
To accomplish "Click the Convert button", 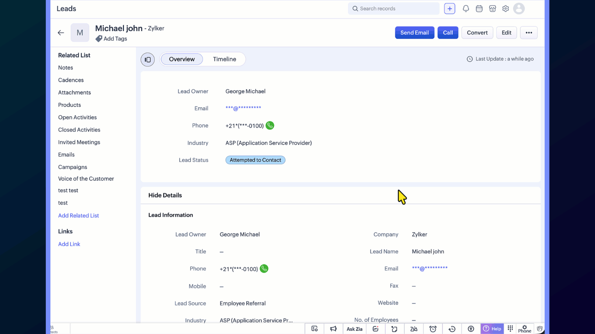I will coord(477,33).
